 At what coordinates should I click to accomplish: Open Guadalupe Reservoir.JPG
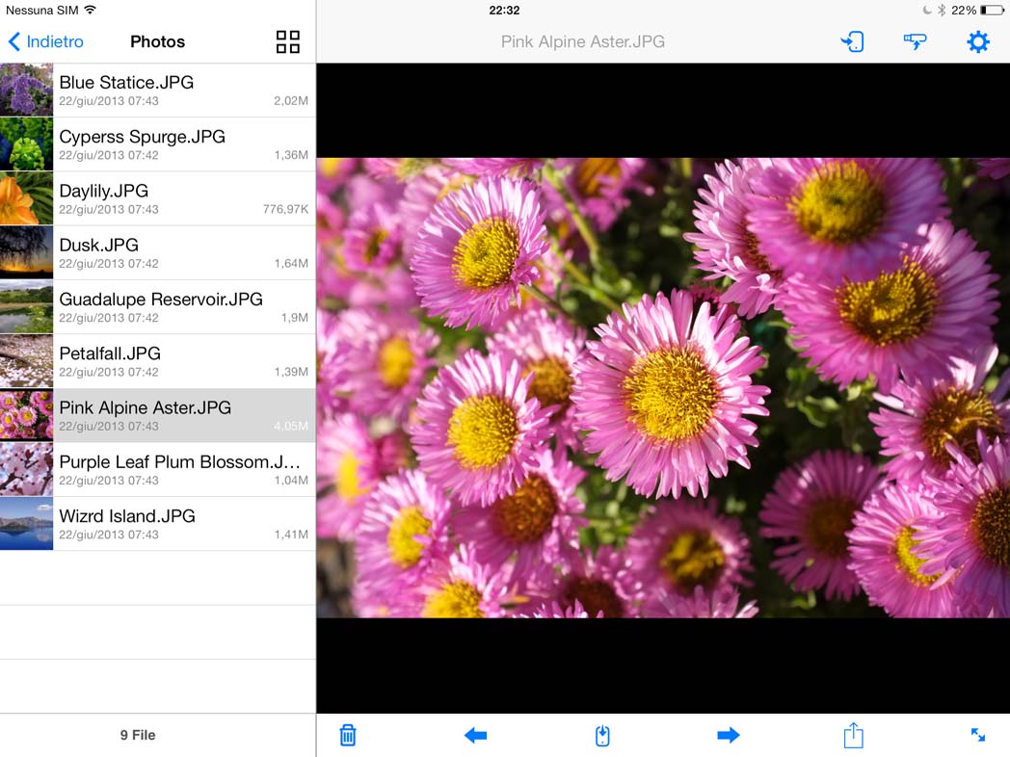tap(158, 306)
